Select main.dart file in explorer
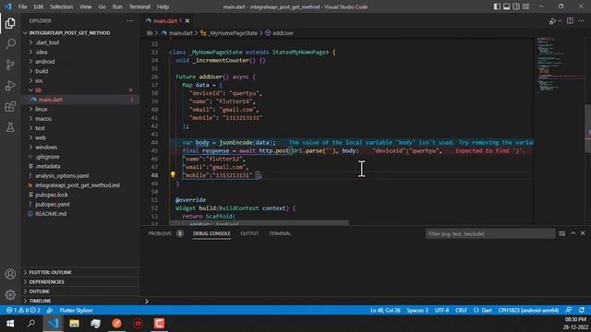Viewport: 591px width, 332px height. point(51,100)
